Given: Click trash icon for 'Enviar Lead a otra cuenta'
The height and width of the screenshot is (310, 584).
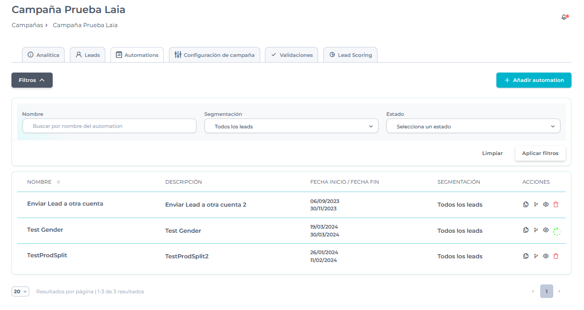Looking at the screenshot, I should (556, 205).
